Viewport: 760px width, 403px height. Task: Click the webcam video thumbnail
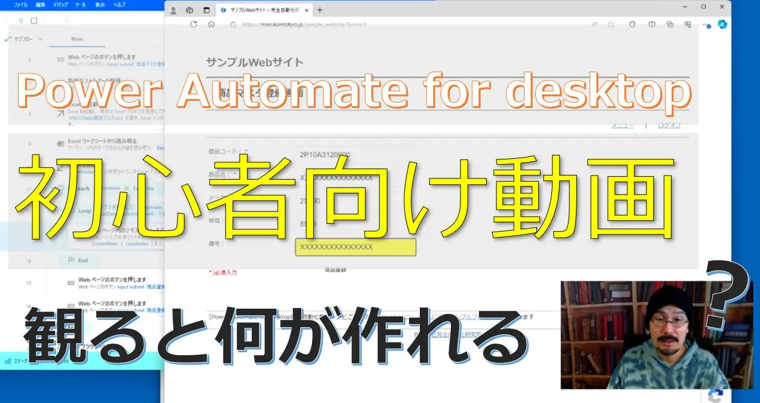[x=657, y=335]
